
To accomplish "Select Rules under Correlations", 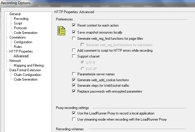I will tap(18, 47).
